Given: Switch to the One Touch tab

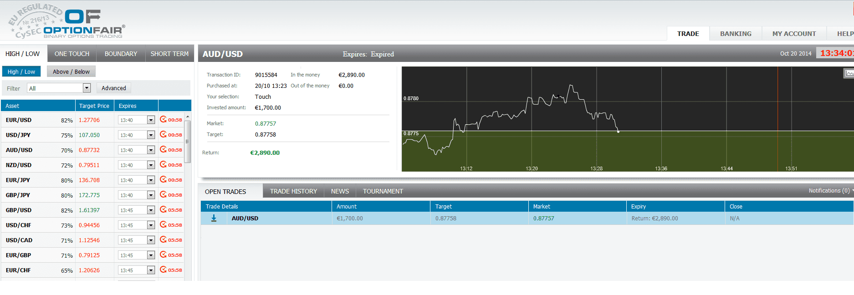Looking at the screenshot, I should pos(72,54).
